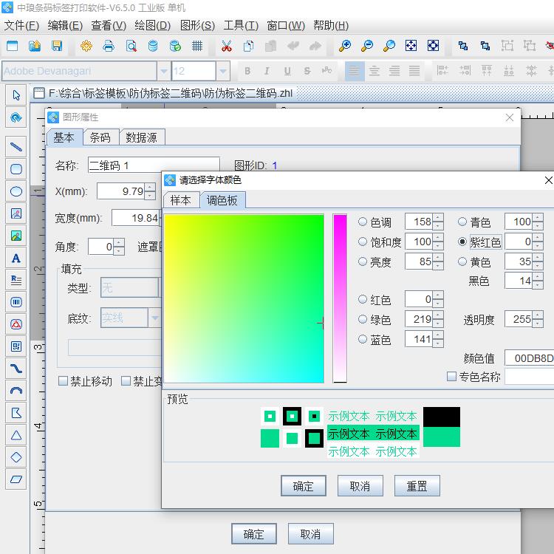The height and width of the screenshot is (554, 554).
Task: Open the 文件(F) menu
Action: 21,25
